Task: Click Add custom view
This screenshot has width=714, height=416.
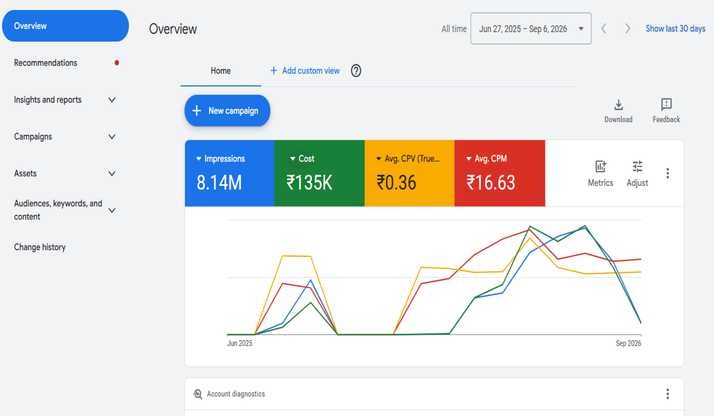Action: [x=305, y=71]
